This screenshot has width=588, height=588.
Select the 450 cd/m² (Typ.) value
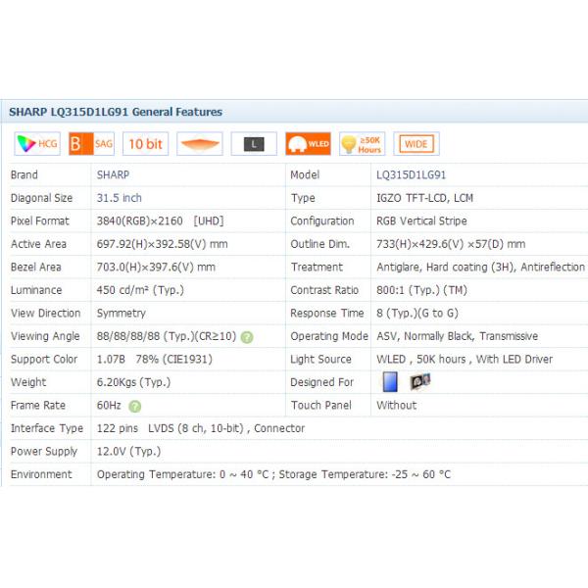[140, 290]
